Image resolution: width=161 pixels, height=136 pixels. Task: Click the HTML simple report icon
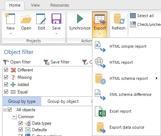tap(100, 47)
